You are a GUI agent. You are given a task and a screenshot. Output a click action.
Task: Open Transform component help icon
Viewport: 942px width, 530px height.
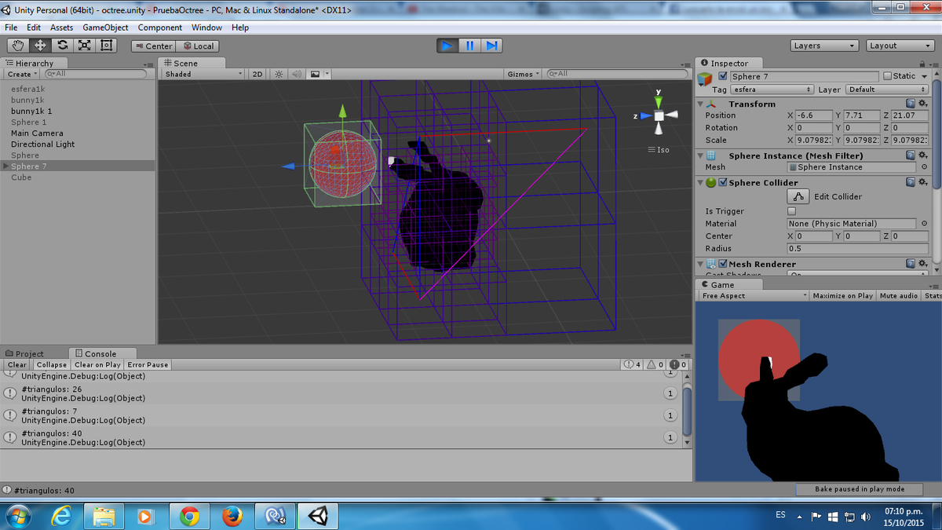[x=911, y=104]
